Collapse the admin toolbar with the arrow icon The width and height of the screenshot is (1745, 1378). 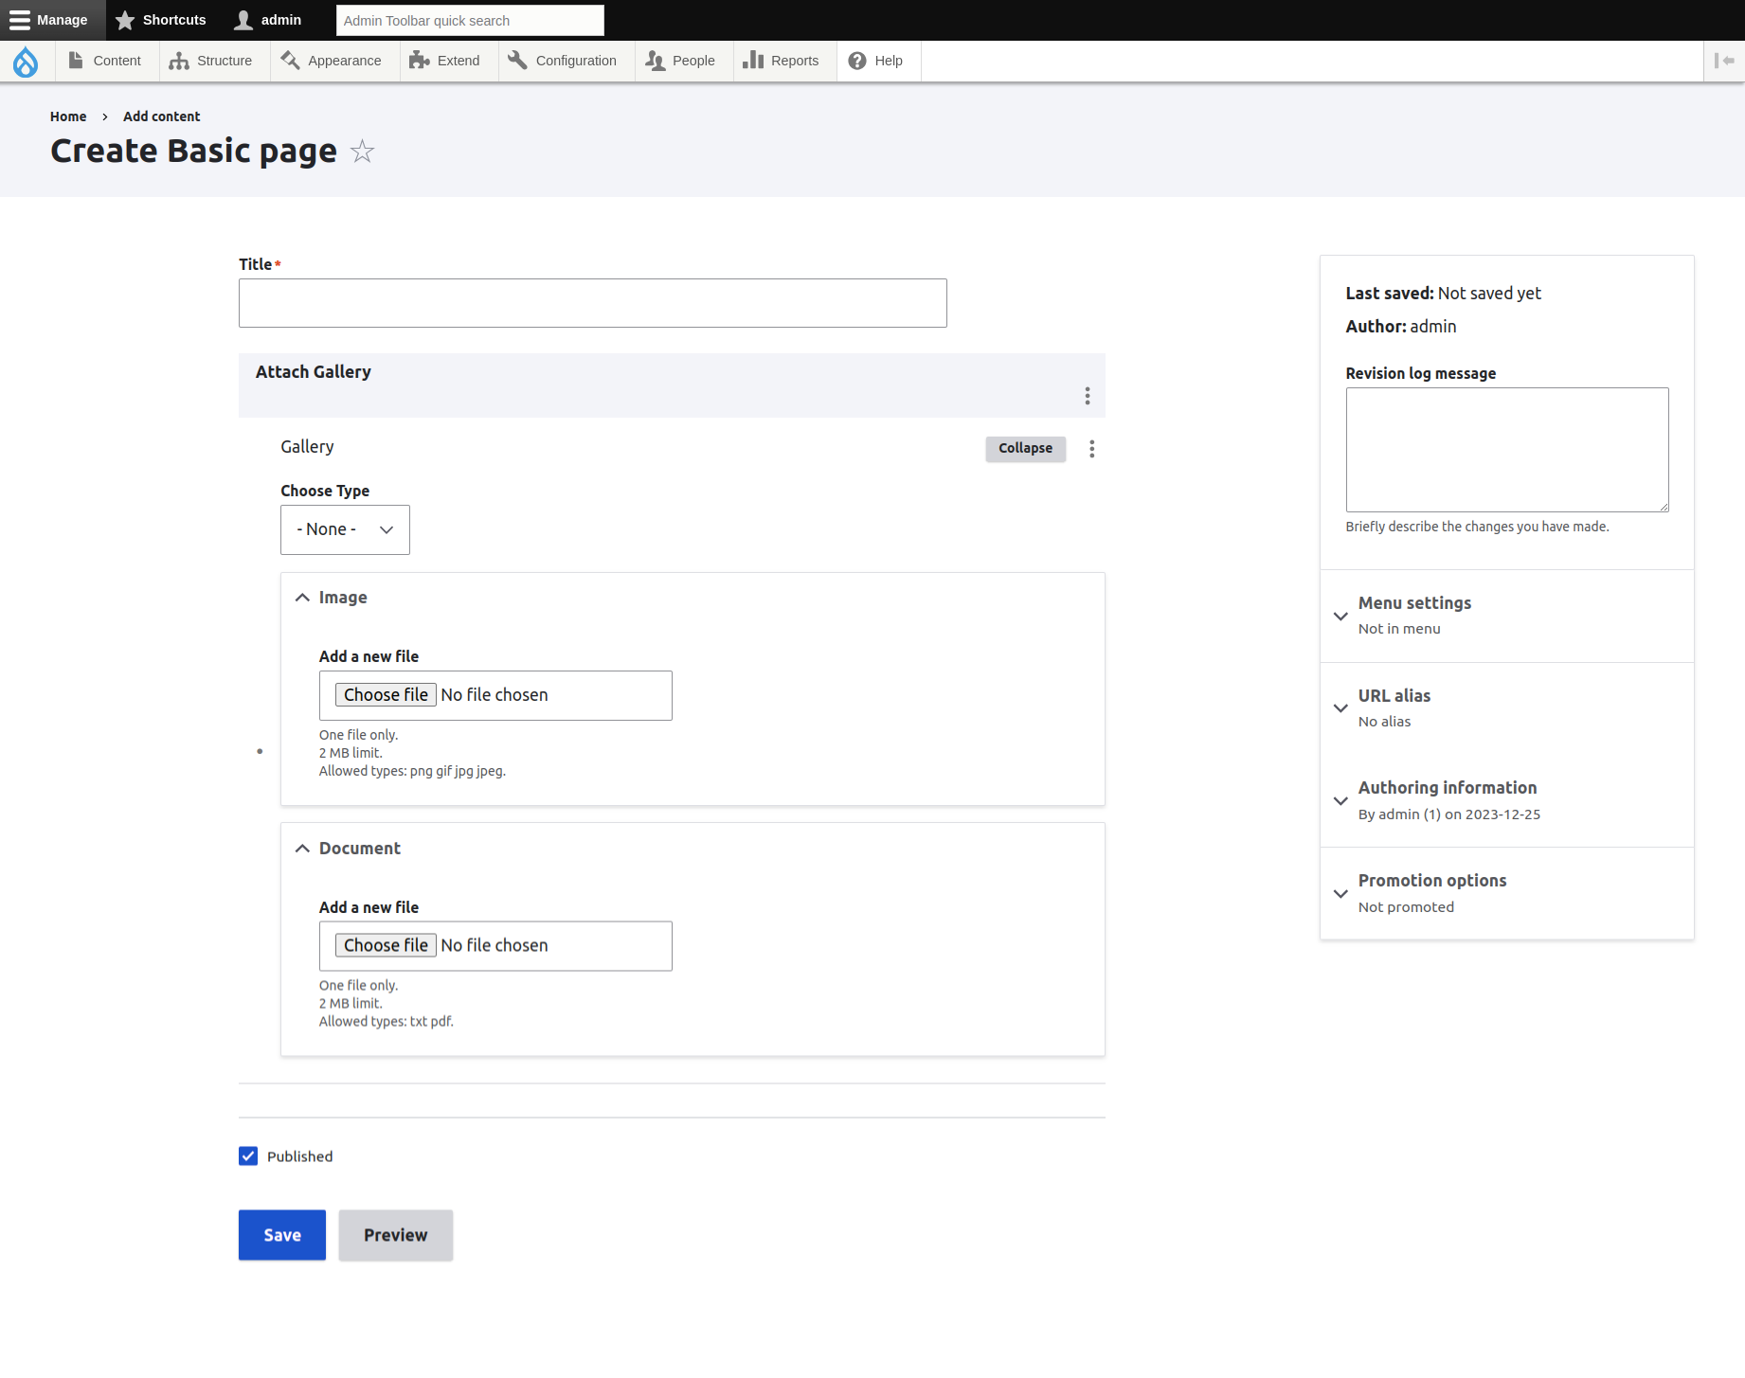coord(1723,61)
